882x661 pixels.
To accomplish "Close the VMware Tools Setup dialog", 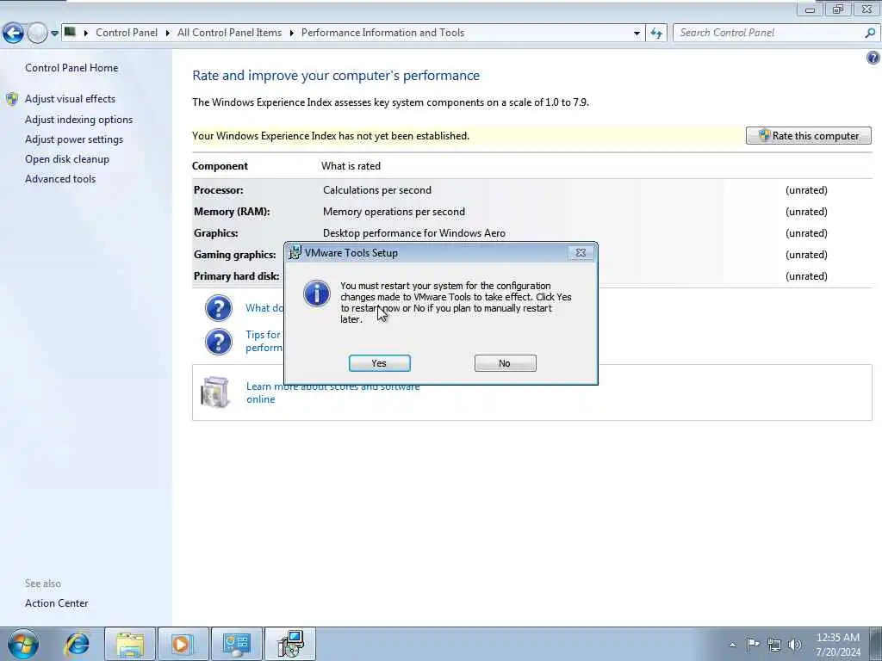I will pos(581,253).
